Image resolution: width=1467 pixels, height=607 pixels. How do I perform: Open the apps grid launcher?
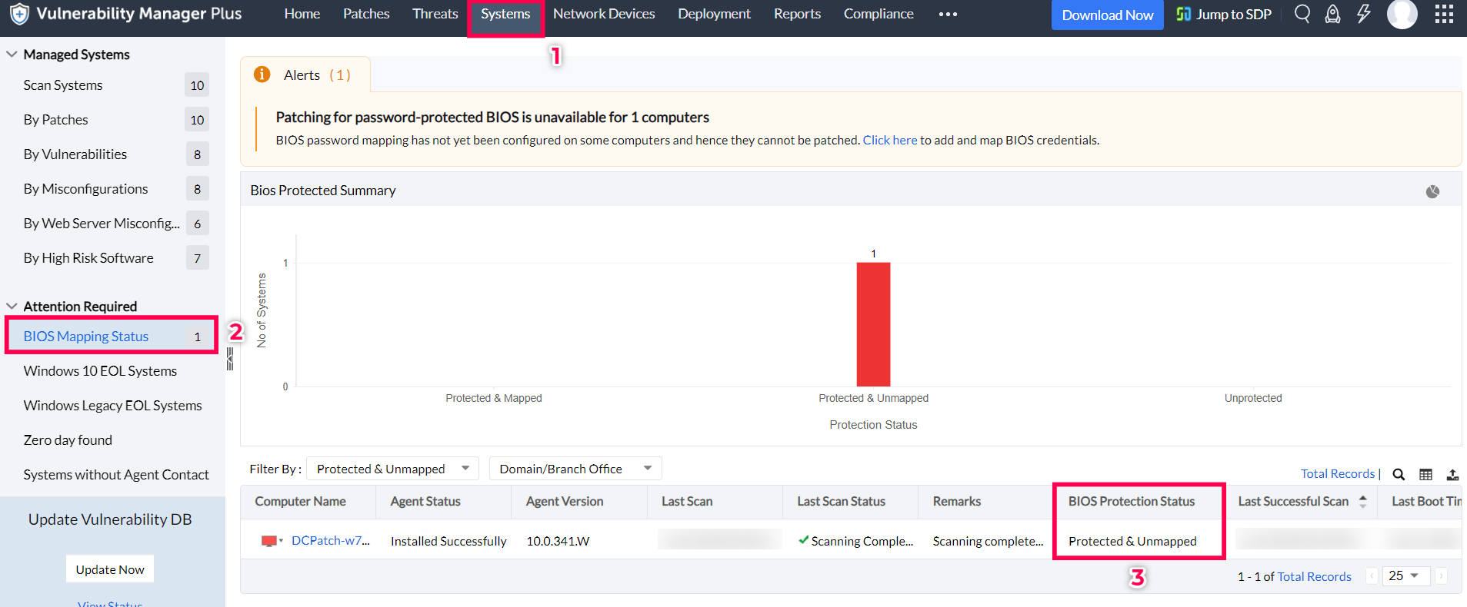(1444, 14)
